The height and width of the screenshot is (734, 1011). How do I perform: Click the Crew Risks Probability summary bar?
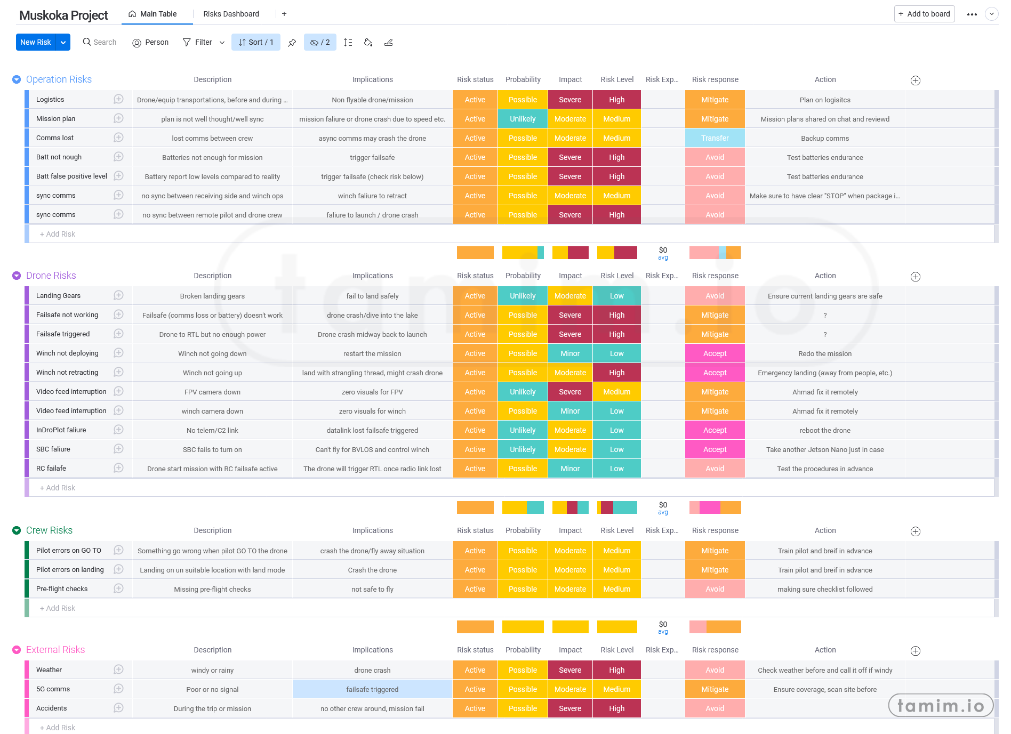point(523,627)
